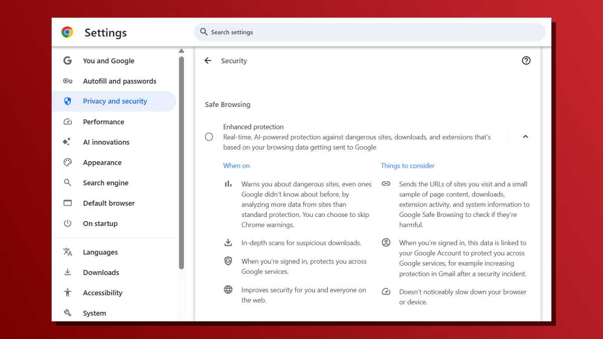Collapse the Enhanced protection details chevron

pyautogui.click(x=526, y=136)
